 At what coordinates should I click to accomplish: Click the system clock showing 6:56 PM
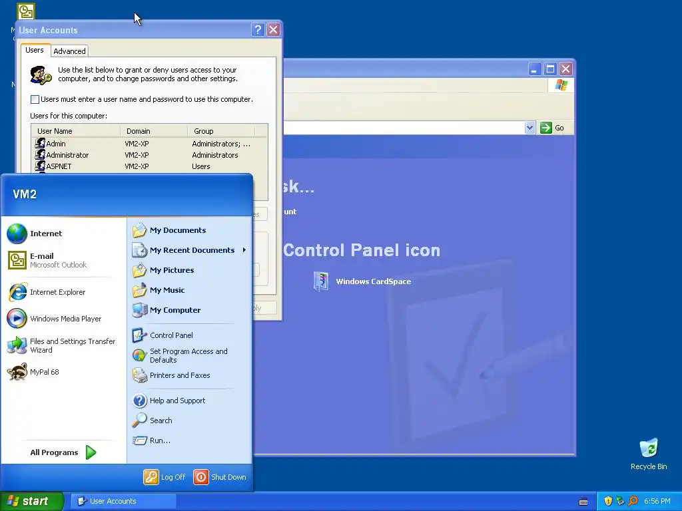[657, 502]
